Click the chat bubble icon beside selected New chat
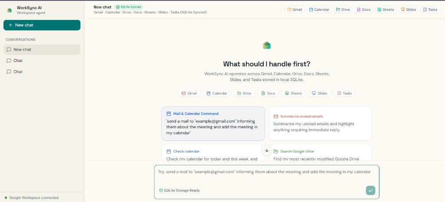The width and height of the screenshot is (445, 202). pos(9,49)
